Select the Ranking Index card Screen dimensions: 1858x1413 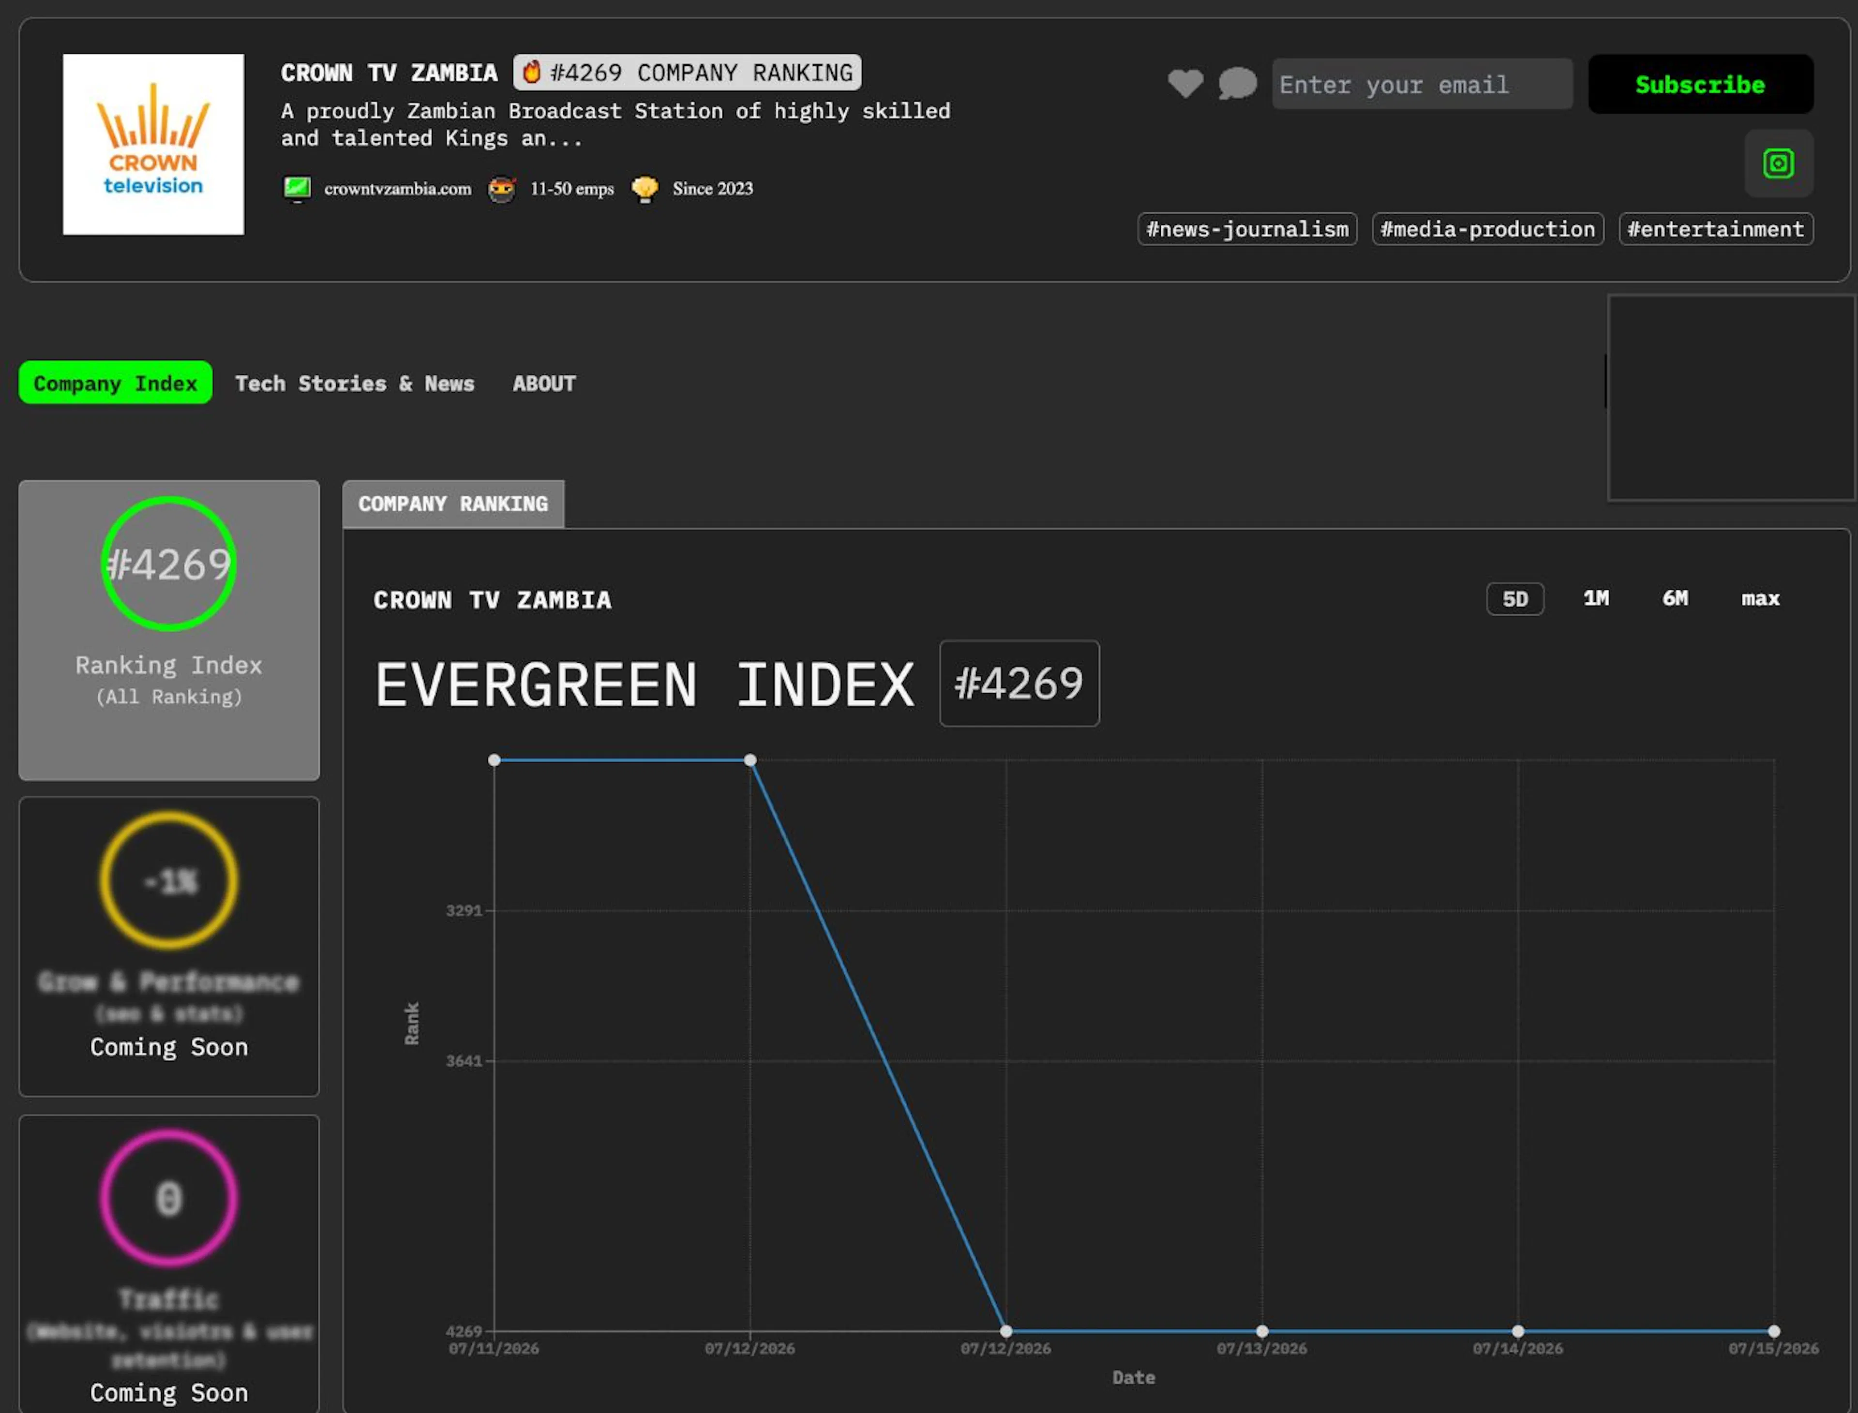point(169,630)
